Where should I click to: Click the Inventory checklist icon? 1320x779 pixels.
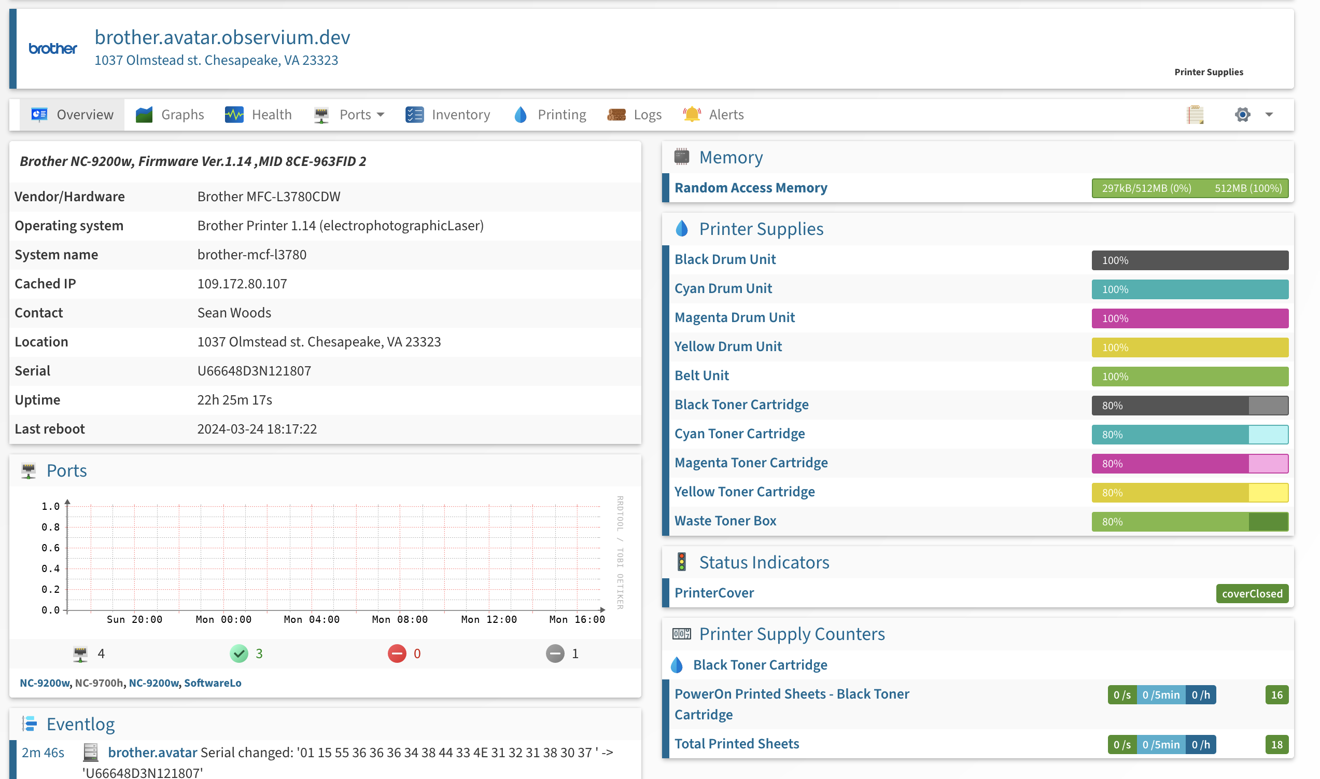[414, 115]
